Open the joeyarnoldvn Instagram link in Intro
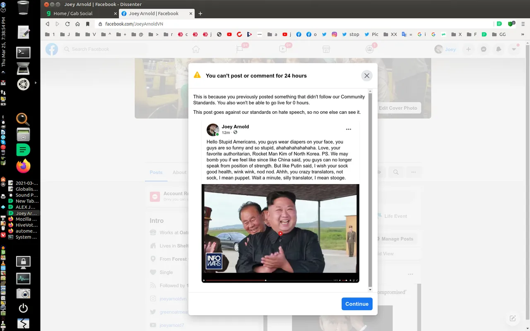 (x=173, y=299)
